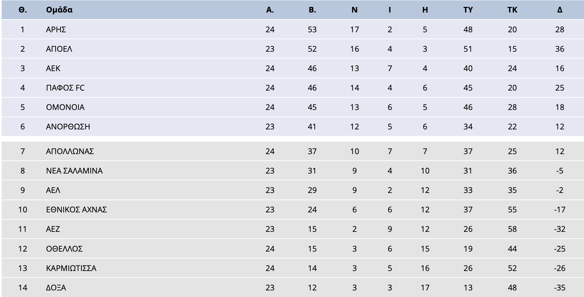Click the Δ goal difference header
The width and height of the screenshot is (584, 297).
click(560, 10)
